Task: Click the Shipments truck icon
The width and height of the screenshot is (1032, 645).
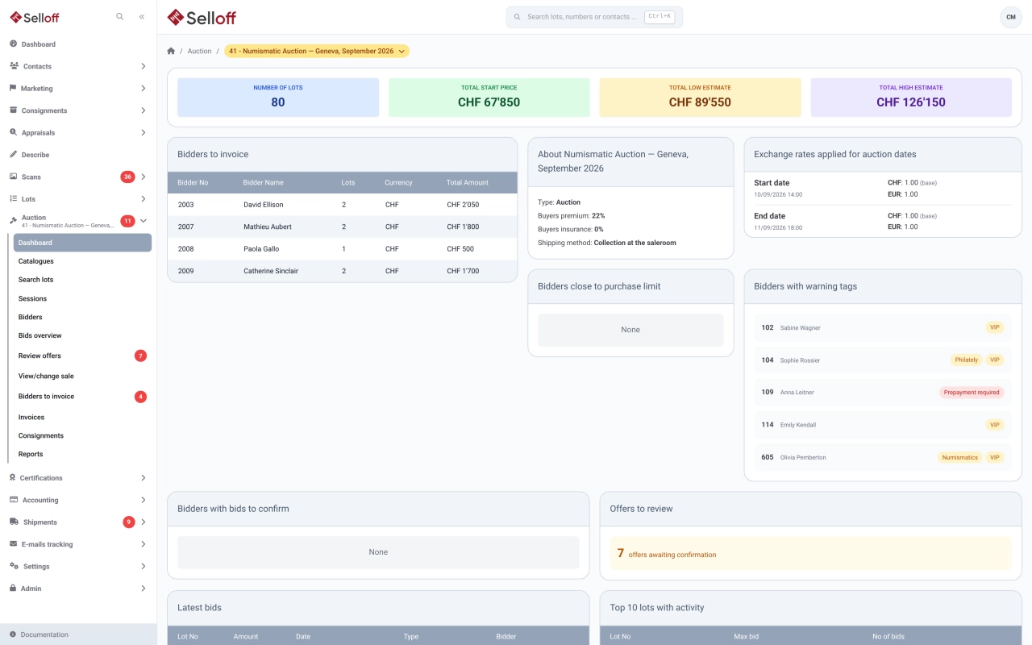Action: click(x=14, y=522)
